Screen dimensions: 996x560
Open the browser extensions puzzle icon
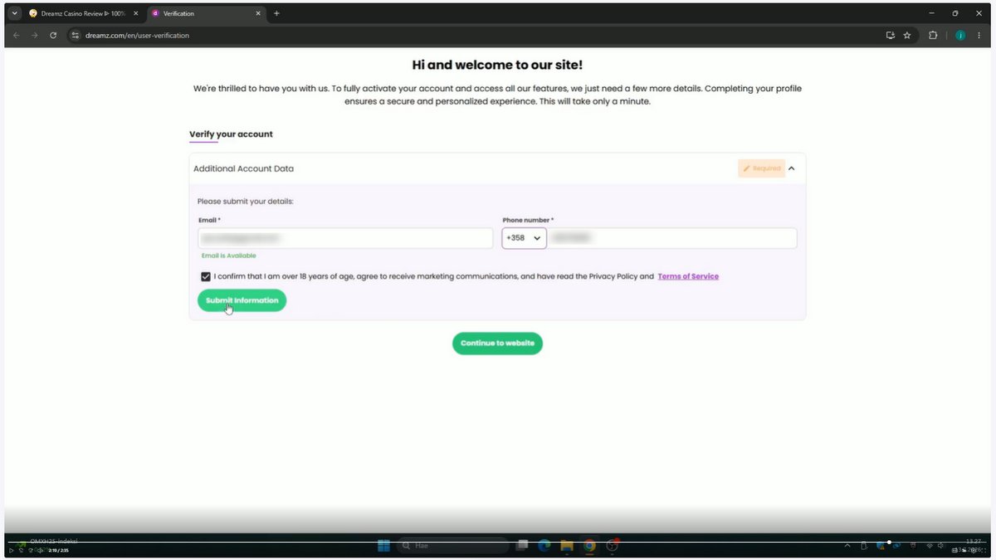coord(933,36)
